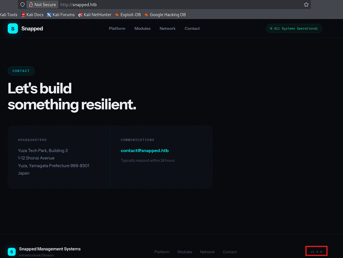The height and width of the screenshot is (258, 343).
Task: Click the footer Snapped logo icon
Action: [x=12, y=252]
